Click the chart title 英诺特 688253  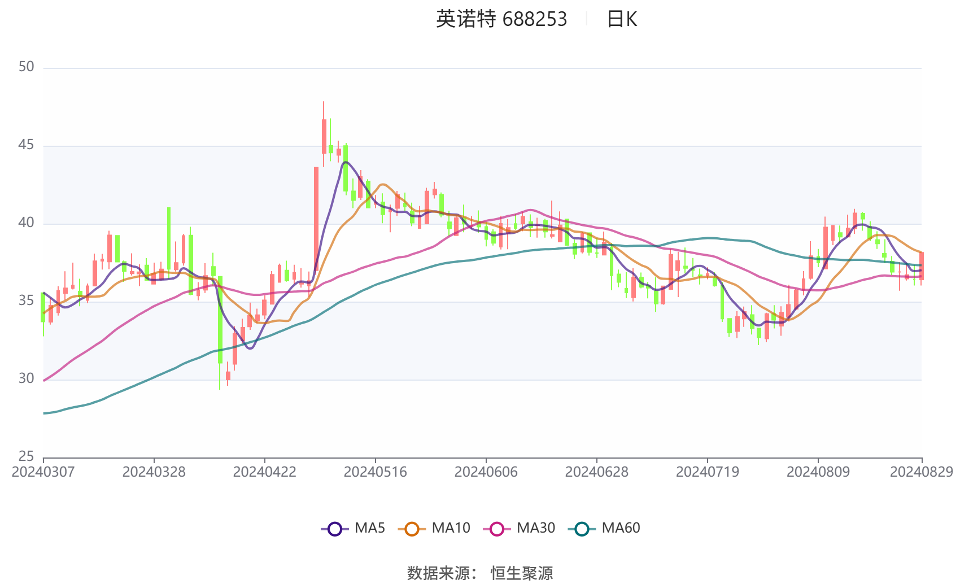(501, 19)
